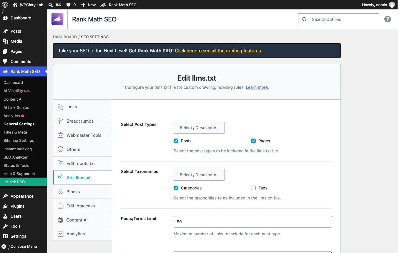Click the WordPress logo in admin bar
Screen dimensions: 402x253
5,5
